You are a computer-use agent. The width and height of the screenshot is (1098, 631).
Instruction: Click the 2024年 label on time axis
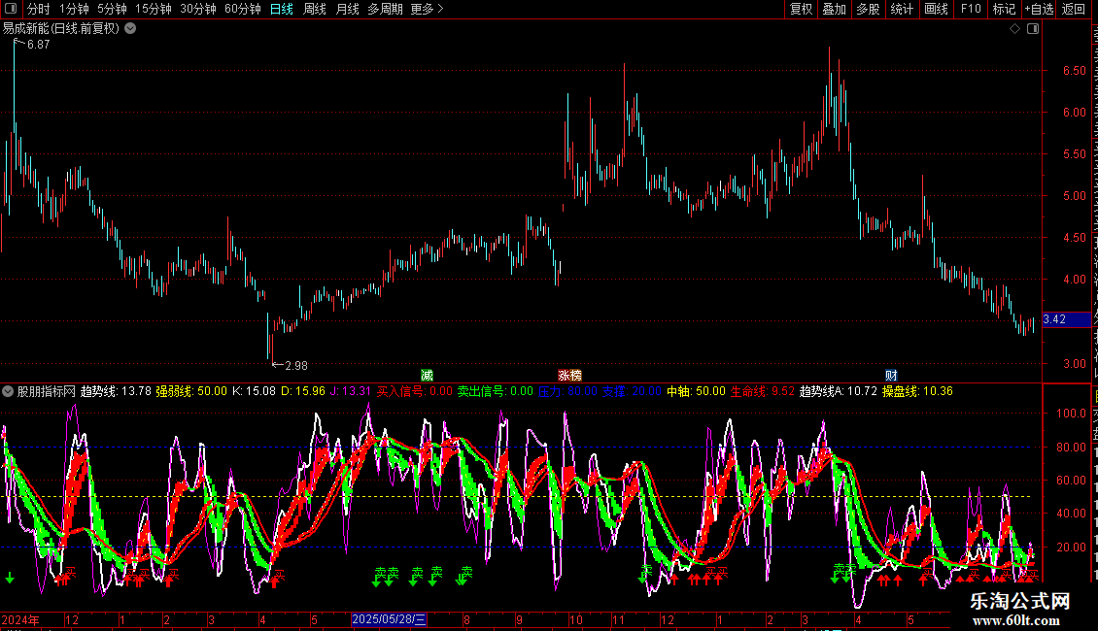click(x=20, y=619)
